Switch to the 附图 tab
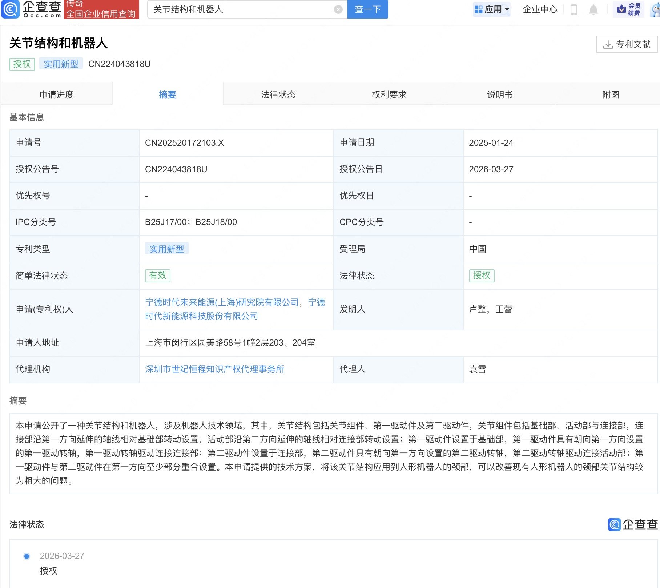This screenshot has width=660, height=588. coord(610,94)
